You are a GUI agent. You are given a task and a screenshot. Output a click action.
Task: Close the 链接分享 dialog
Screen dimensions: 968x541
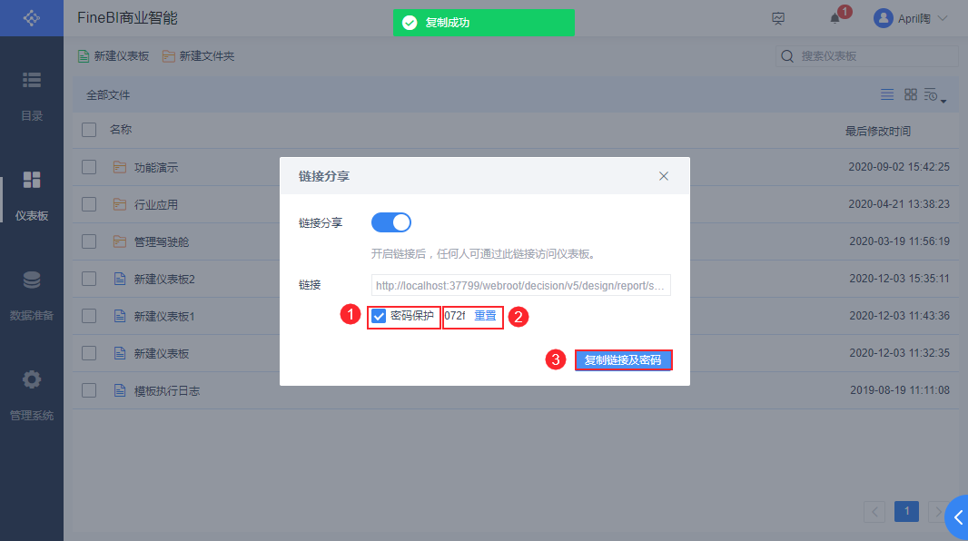coord(664,176)
